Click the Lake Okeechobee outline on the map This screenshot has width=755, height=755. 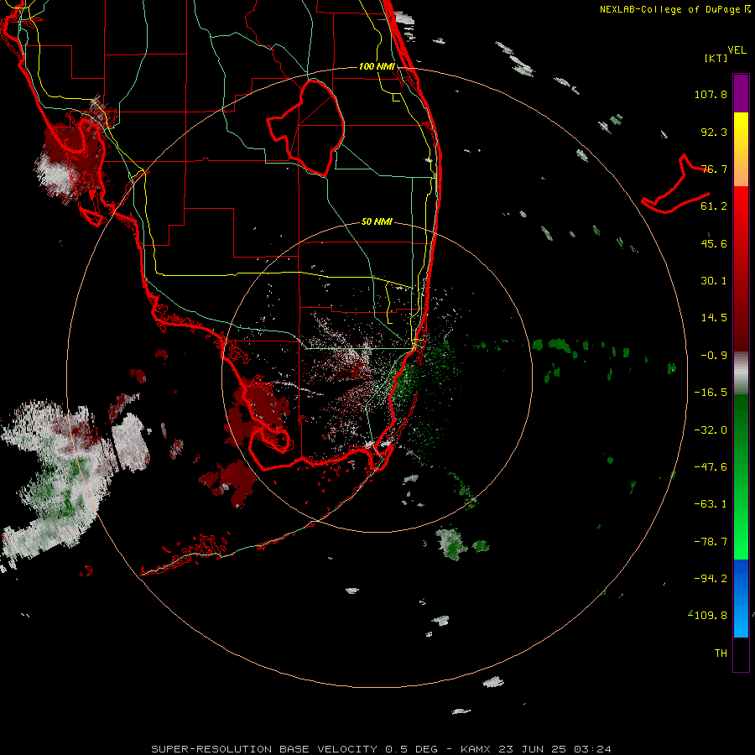coord(305,128)
